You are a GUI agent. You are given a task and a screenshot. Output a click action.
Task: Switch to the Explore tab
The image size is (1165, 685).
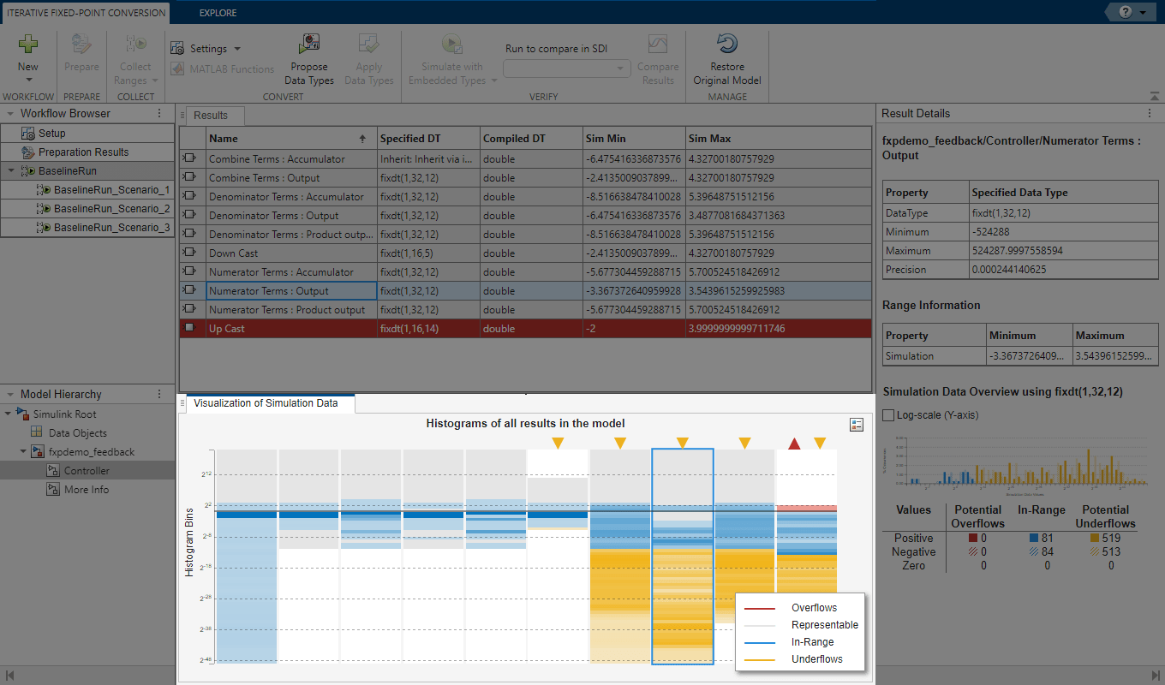point(218,13)
